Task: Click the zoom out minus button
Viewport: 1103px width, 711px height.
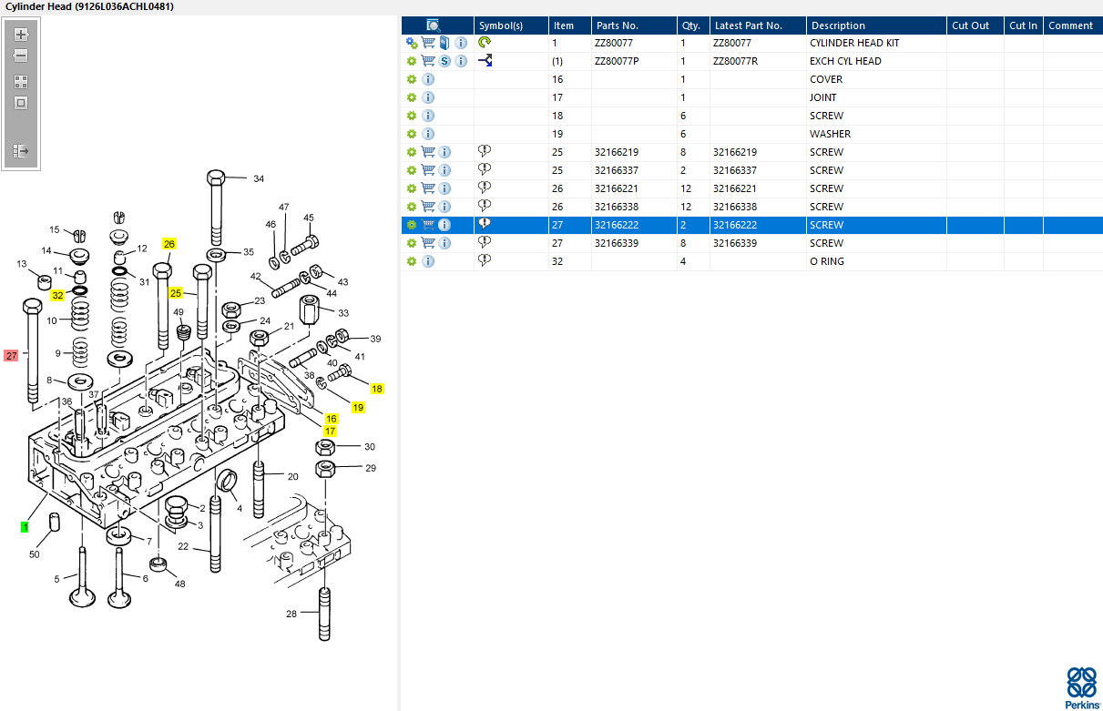Action: (x=21, y=56)
